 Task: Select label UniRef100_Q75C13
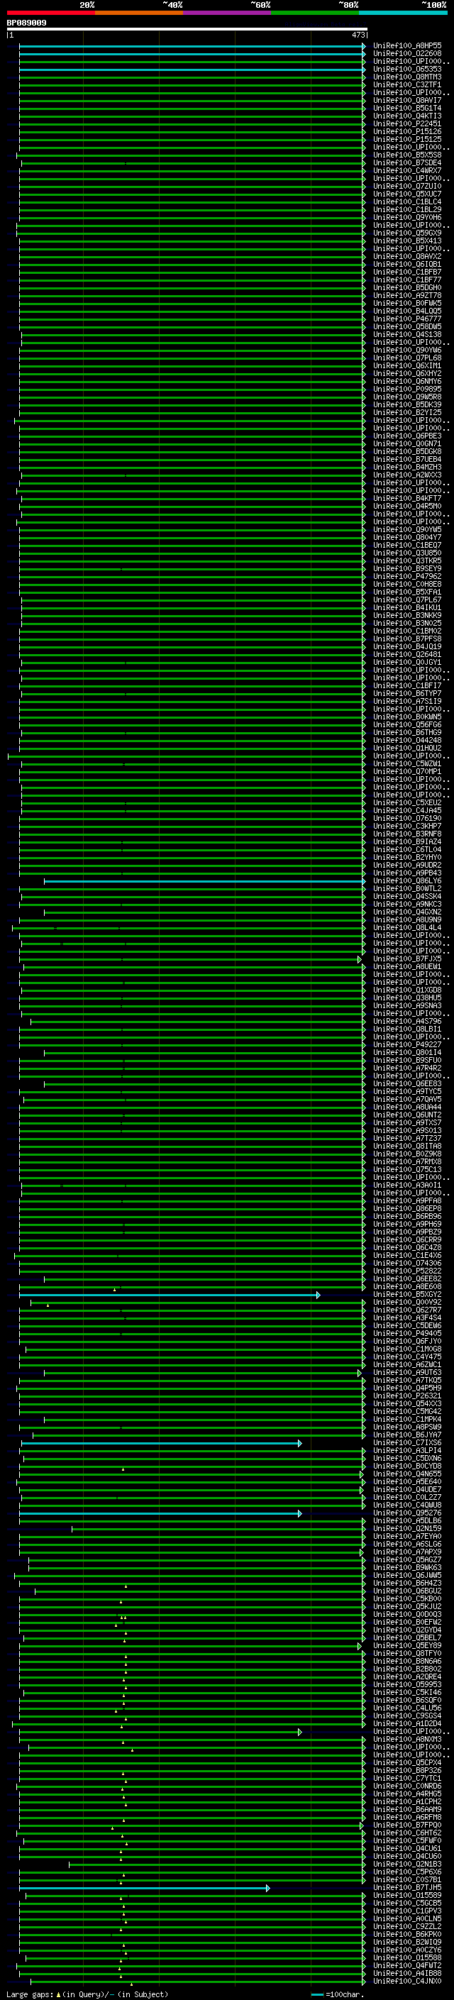pyautogui.click(x=407, y=1169)
